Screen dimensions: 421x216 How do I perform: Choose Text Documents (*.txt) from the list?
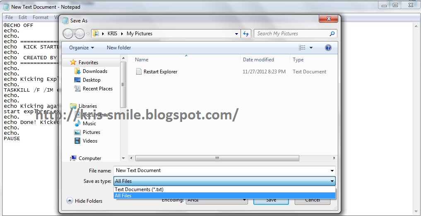224,189
